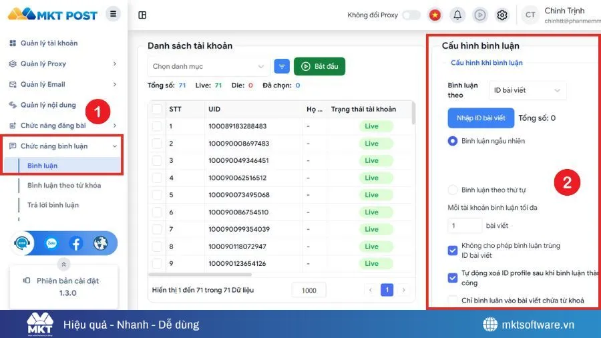Expand the Quản lý Email chevron
Viewport: 601px width, 338px height.
tap(115, 84)
